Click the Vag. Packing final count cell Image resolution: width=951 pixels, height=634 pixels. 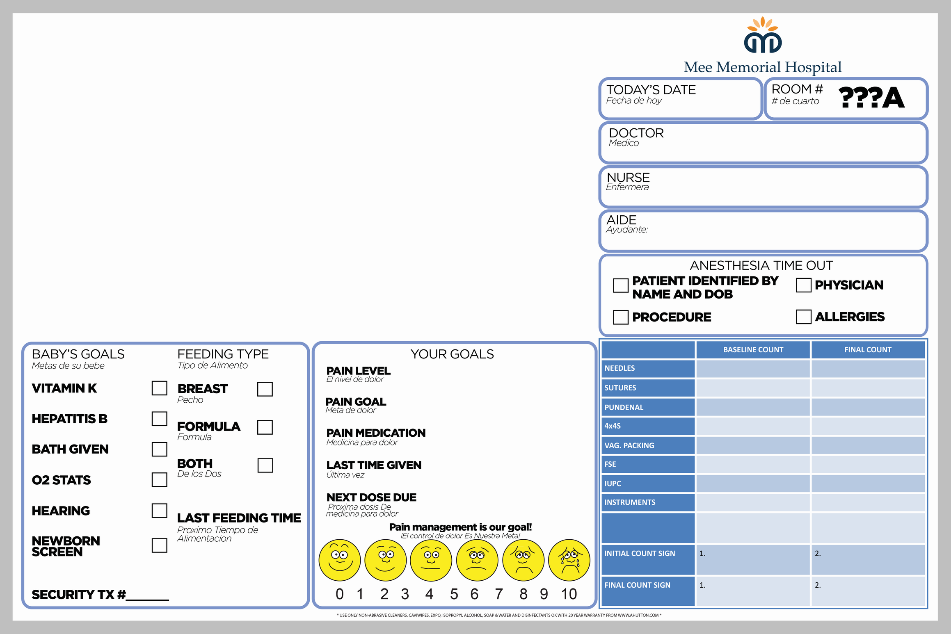868,445
